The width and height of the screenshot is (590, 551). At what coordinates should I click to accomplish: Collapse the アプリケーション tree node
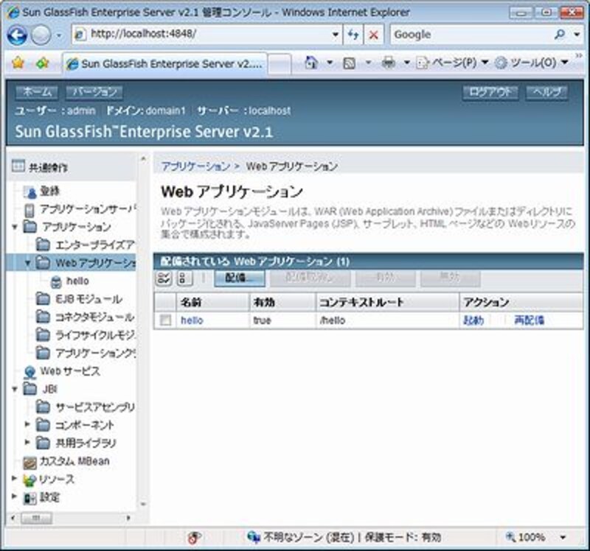[x=15, y=227]
